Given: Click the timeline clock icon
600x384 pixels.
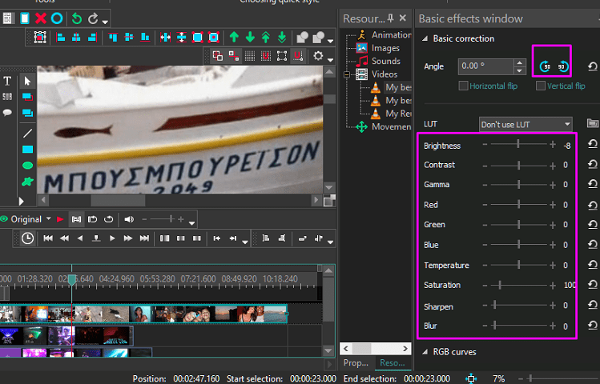Looking at the screenshot, I should [x=27, y=238].
